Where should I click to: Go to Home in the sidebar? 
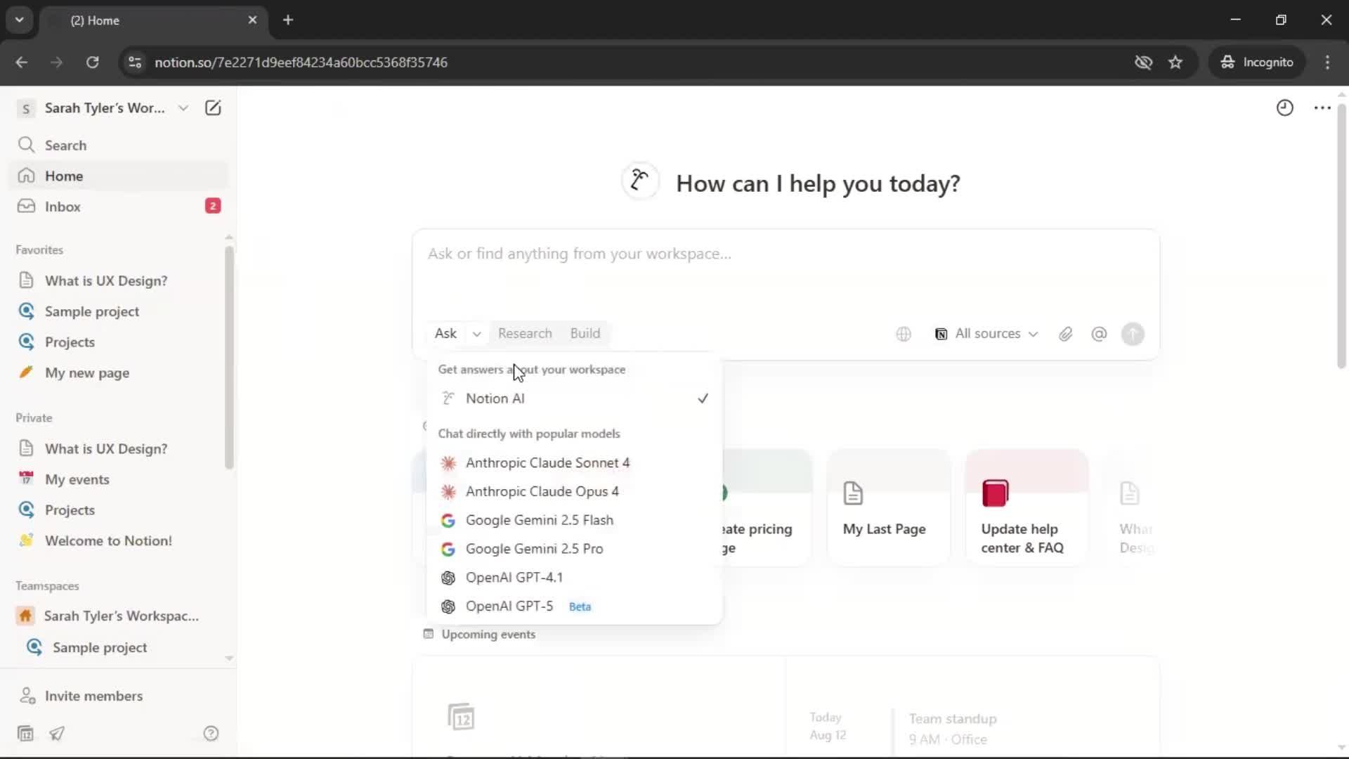click(x=118, y=176)
